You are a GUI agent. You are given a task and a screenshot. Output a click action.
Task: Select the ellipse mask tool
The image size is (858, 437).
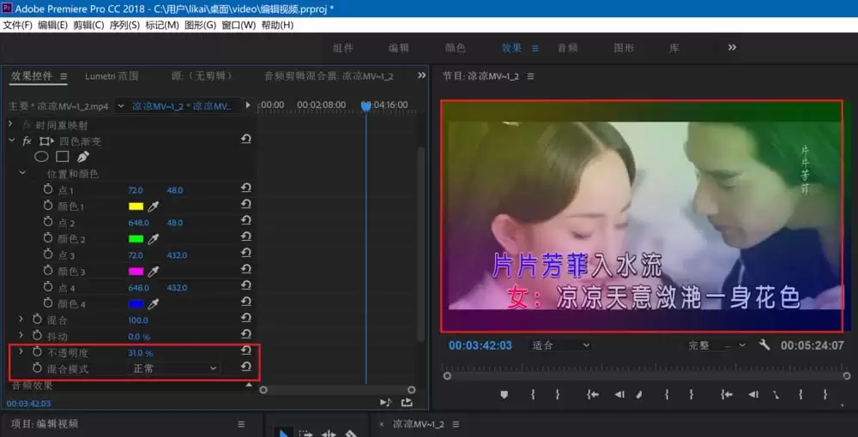pyautogui.click(x=41, y=157)
